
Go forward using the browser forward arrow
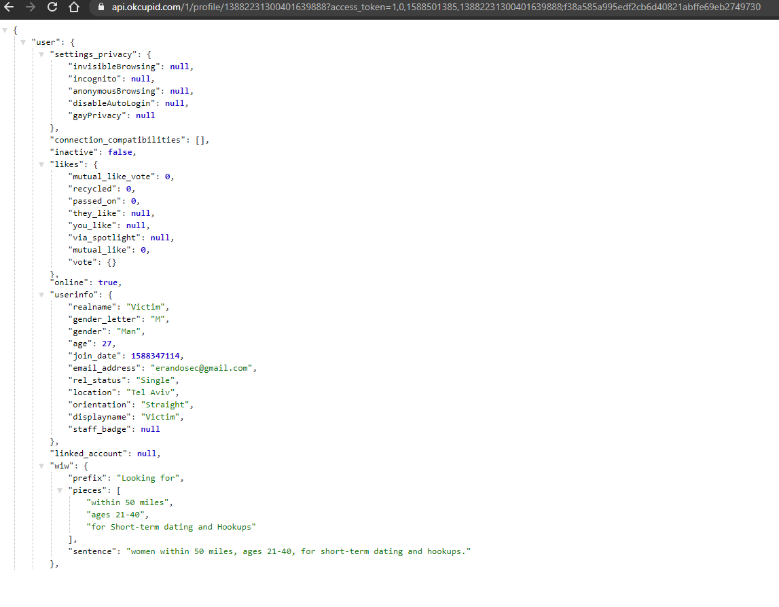coord(31,7)
